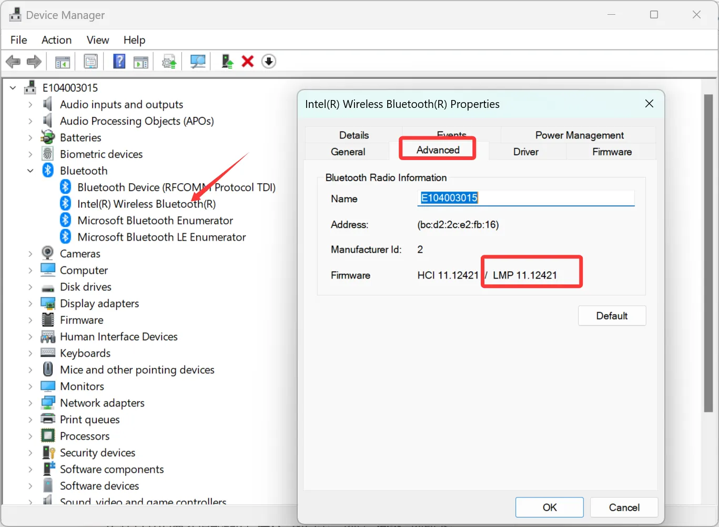Image resolution: width=719 pixels, height=527 pixels.
Task: Select Microsoft Bluetooth LE Enumerator
Action: point(161,237)
